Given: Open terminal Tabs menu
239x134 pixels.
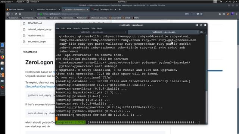Looking at the screenshot, I should (93, 28).
